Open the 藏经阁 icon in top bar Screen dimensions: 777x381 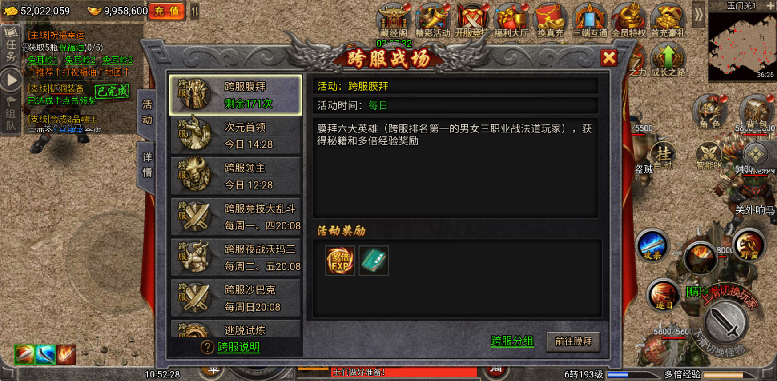pos(393,20)
